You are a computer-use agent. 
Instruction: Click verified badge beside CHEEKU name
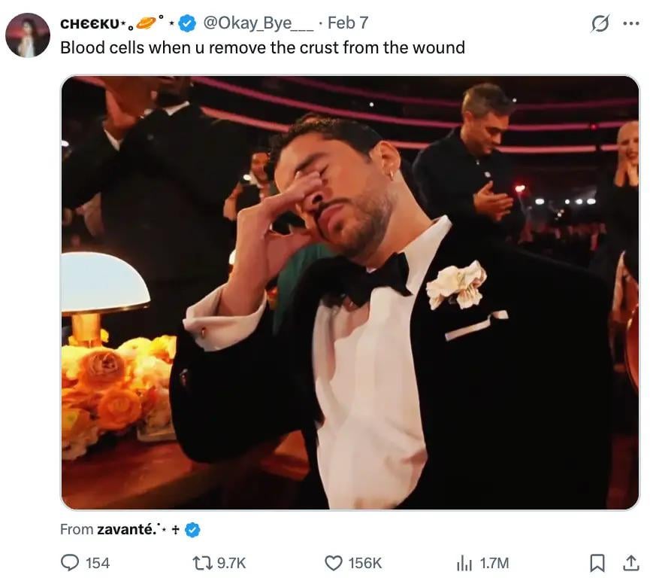click(188, 23)
